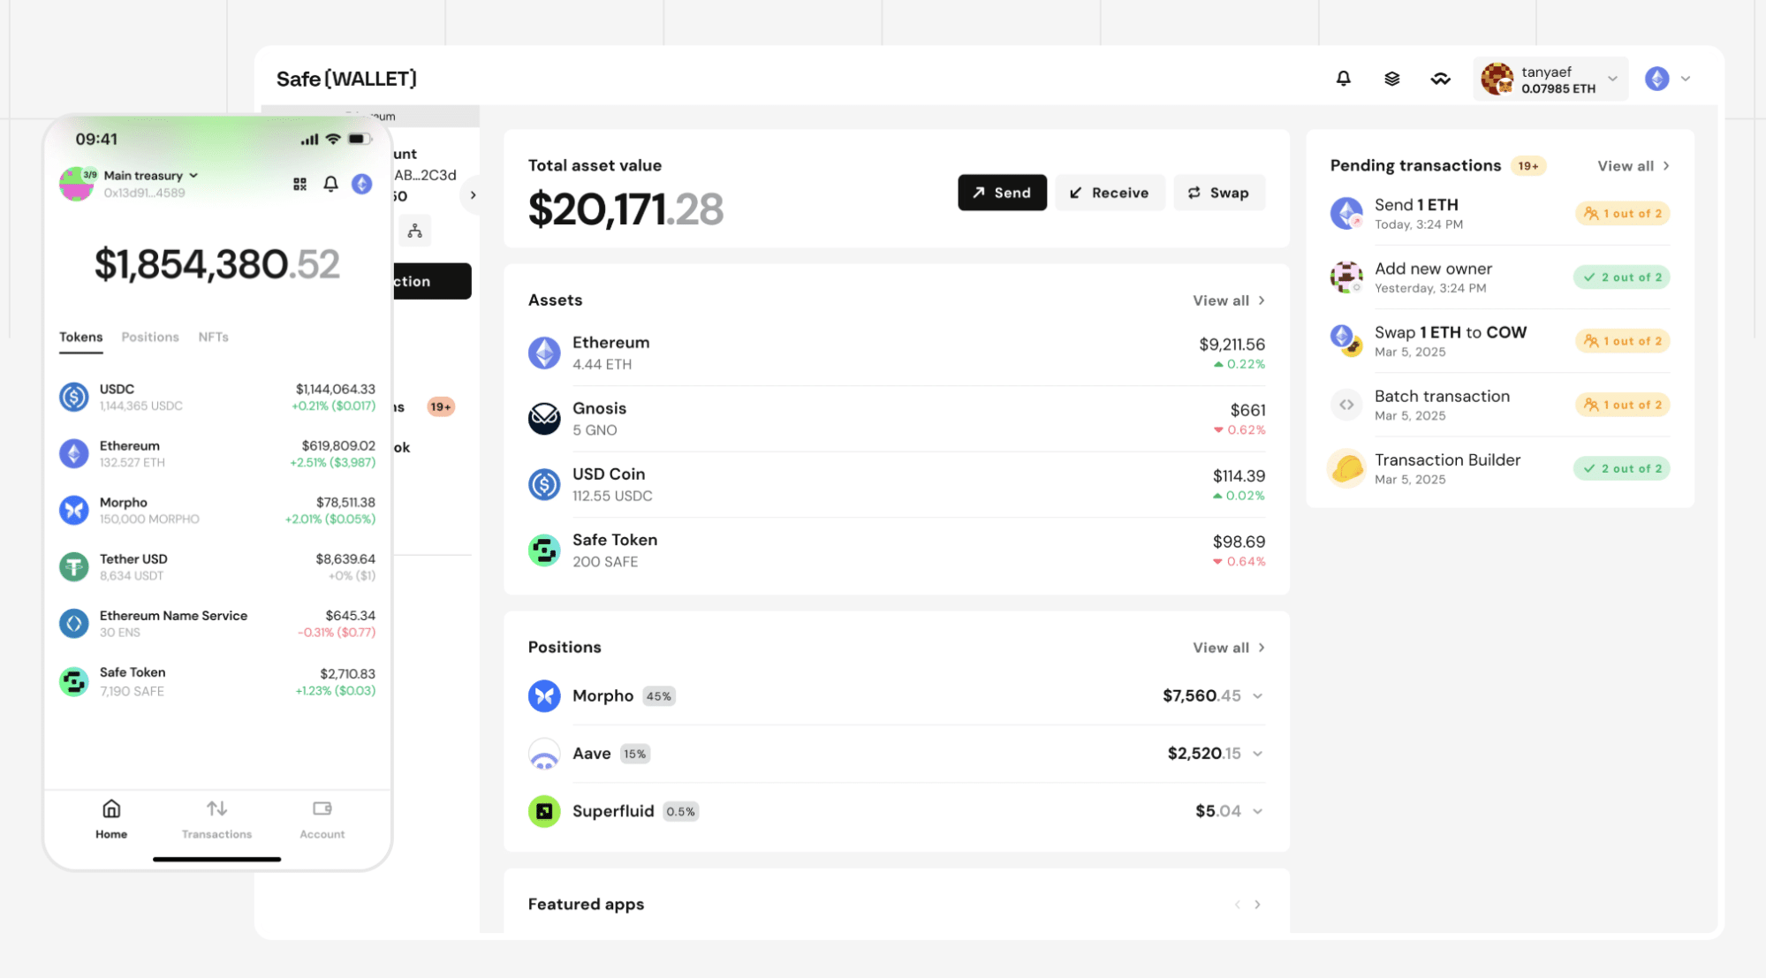Expand the Superfluid position row
This screenshot has height=979, width=1766.
tap(1257, 811)
